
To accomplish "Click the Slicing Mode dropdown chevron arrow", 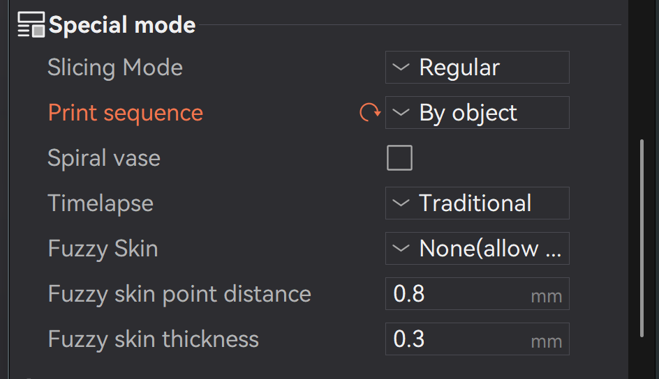I will coord(401,67).
